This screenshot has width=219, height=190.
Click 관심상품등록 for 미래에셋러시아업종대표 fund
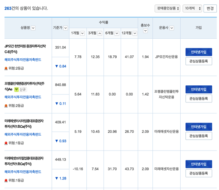click(199, 136)
